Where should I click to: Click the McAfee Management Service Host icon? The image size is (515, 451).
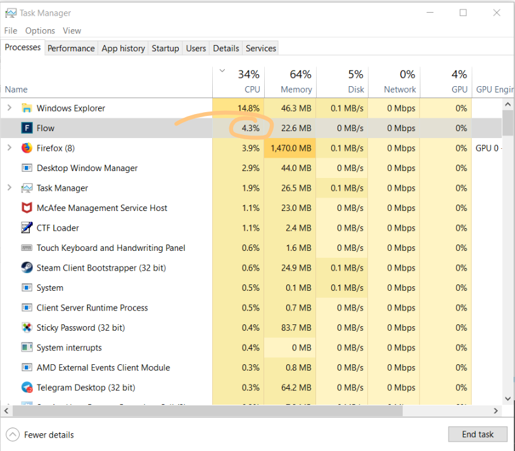tap(27, 208)
